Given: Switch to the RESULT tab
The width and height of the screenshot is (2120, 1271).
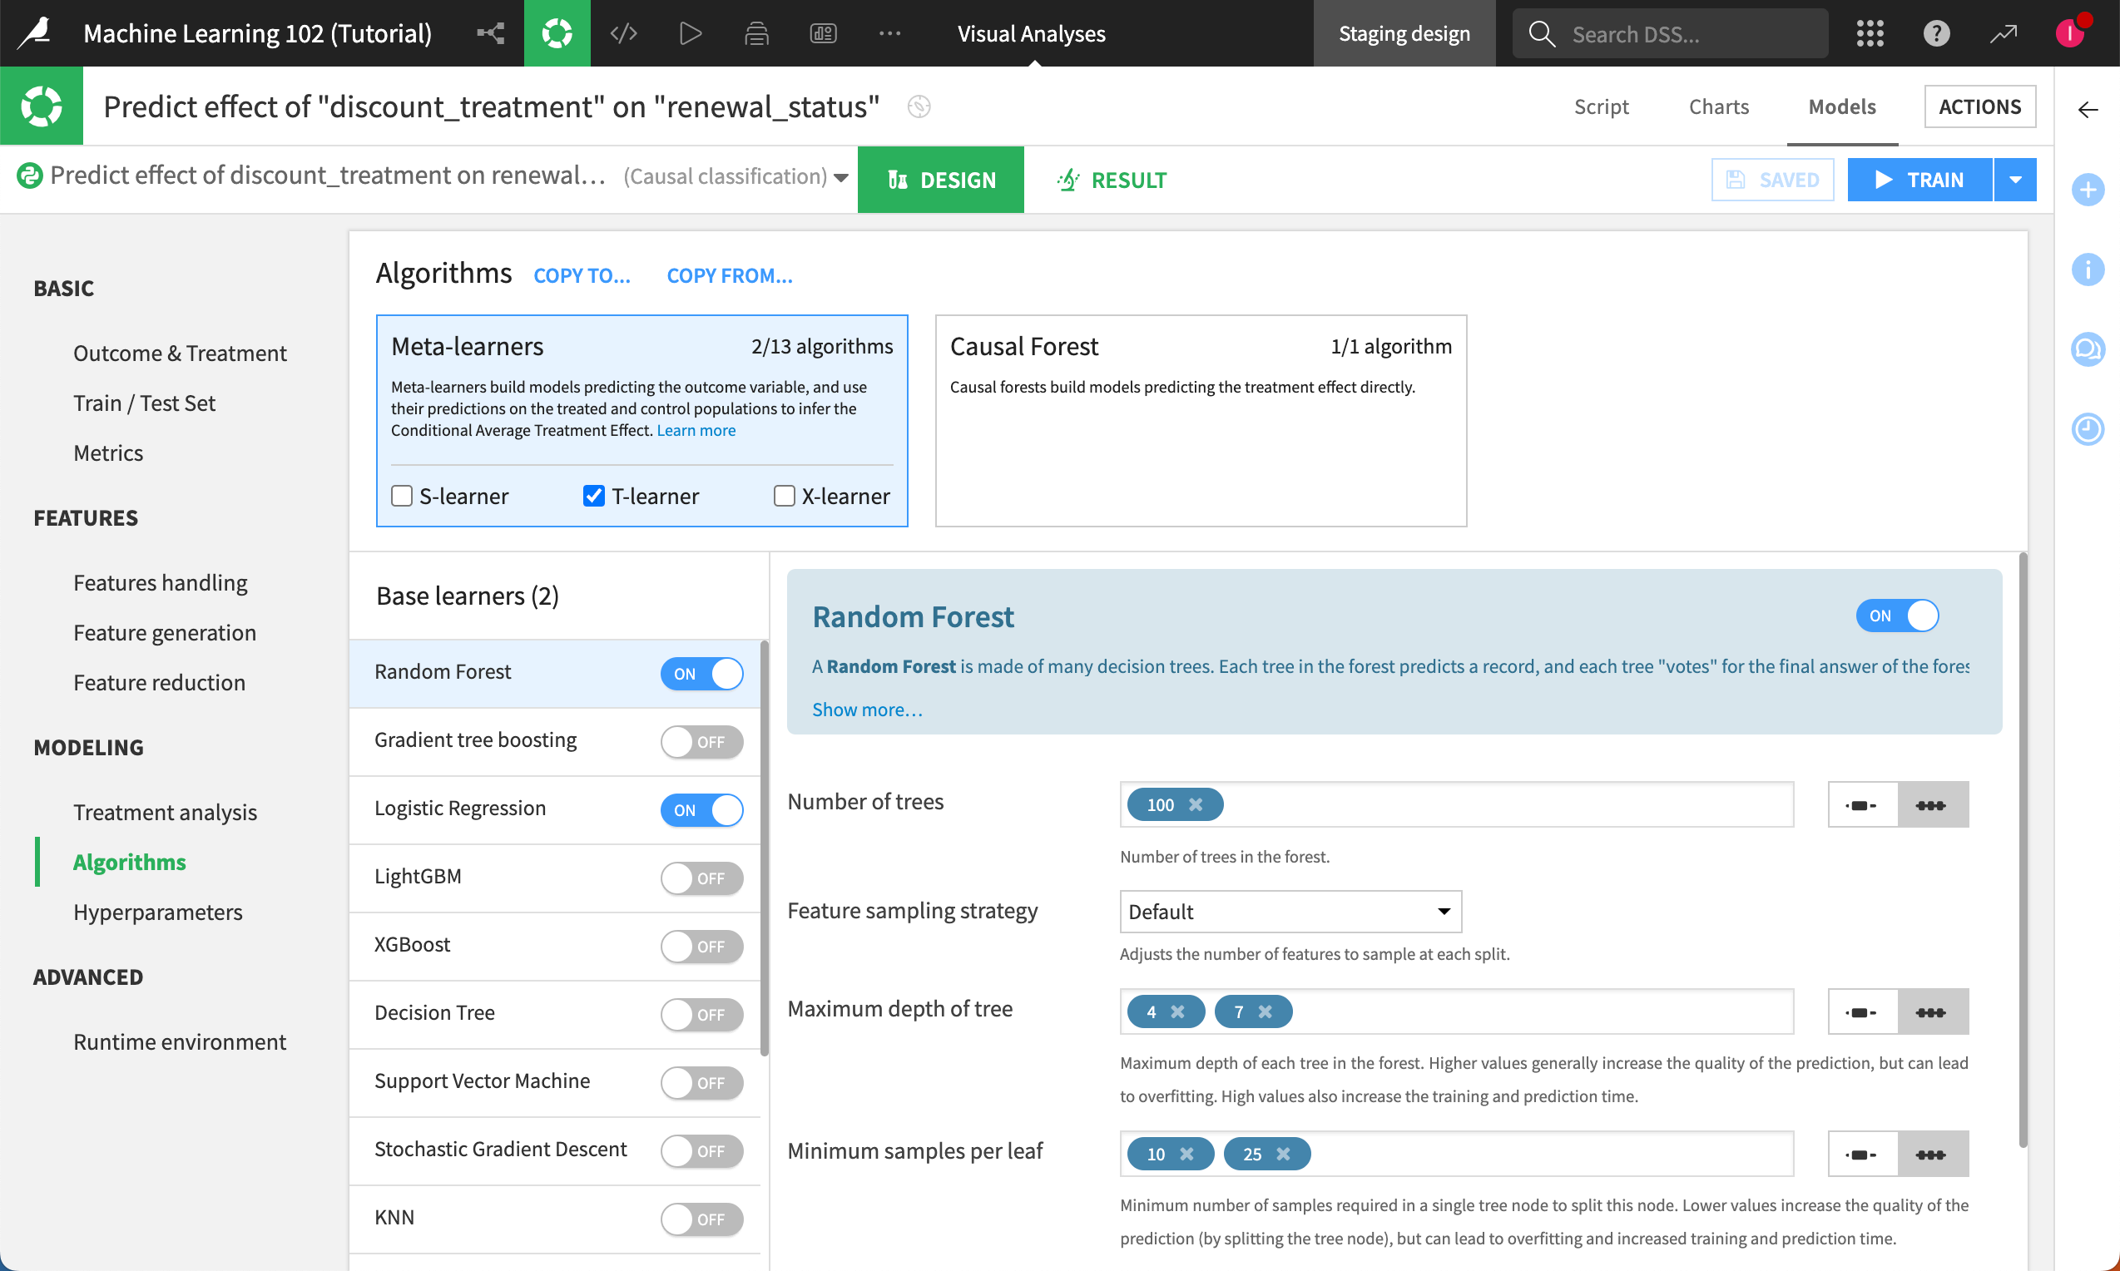Looking at the screenshot, I should [1111, 180].
